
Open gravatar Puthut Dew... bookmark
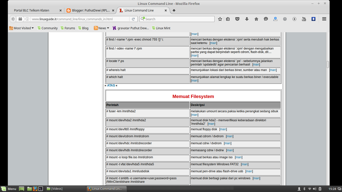pos(131,28)
